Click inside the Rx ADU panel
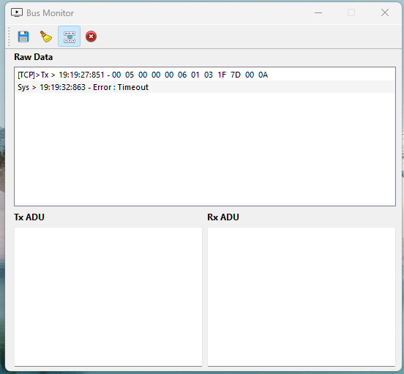Viewport: 404px width, 374px height. (302, 296)
